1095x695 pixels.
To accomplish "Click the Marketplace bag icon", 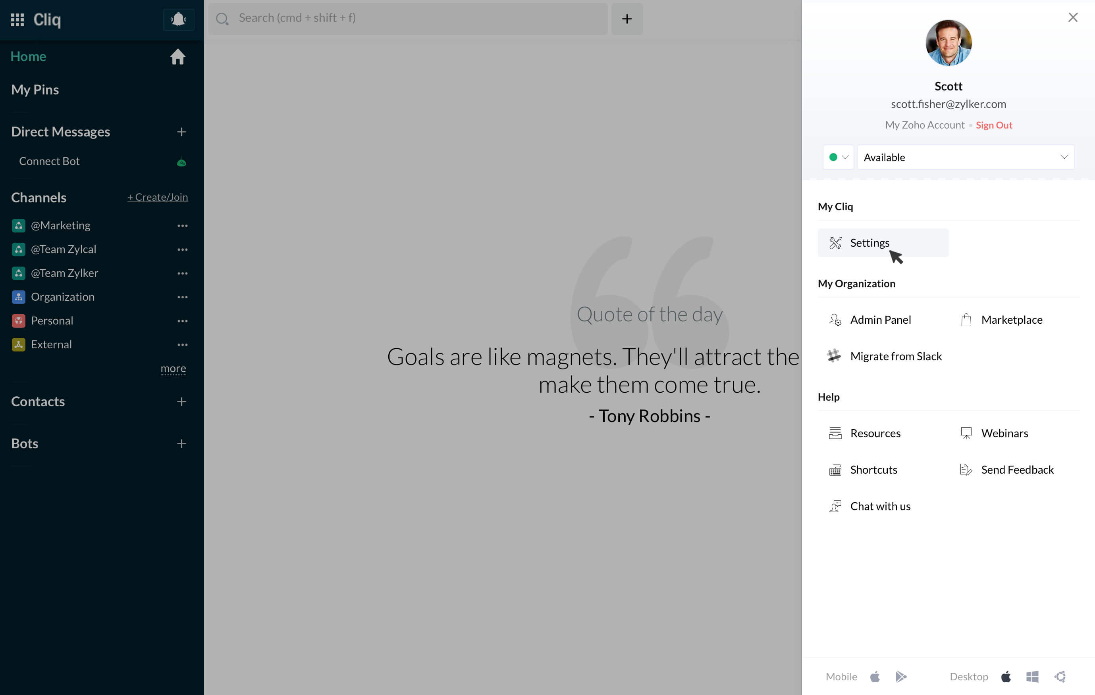I will (x=966, y=320).
